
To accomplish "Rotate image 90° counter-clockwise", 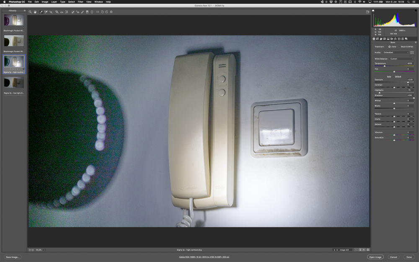I will (x=102, y=12).
